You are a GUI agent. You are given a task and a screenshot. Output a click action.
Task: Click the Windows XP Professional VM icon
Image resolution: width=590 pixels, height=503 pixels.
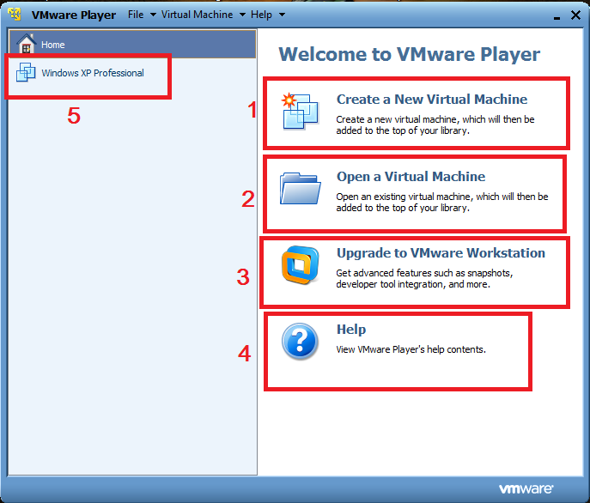(x=26, y=72)
